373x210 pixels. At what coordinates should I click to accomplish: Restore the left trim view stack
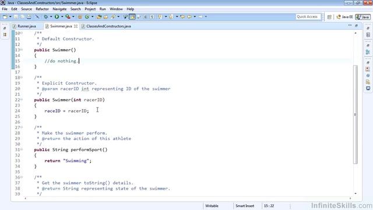[x=5, y=28]
